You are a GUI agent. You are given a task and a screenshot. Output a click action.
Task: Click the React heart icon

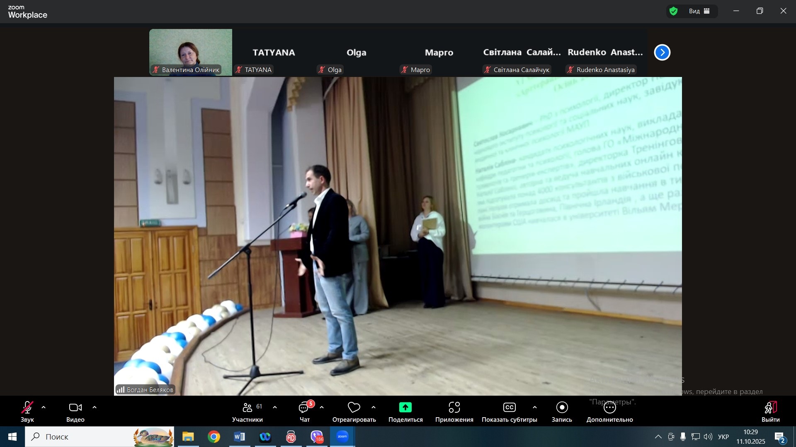coord(354,408)
